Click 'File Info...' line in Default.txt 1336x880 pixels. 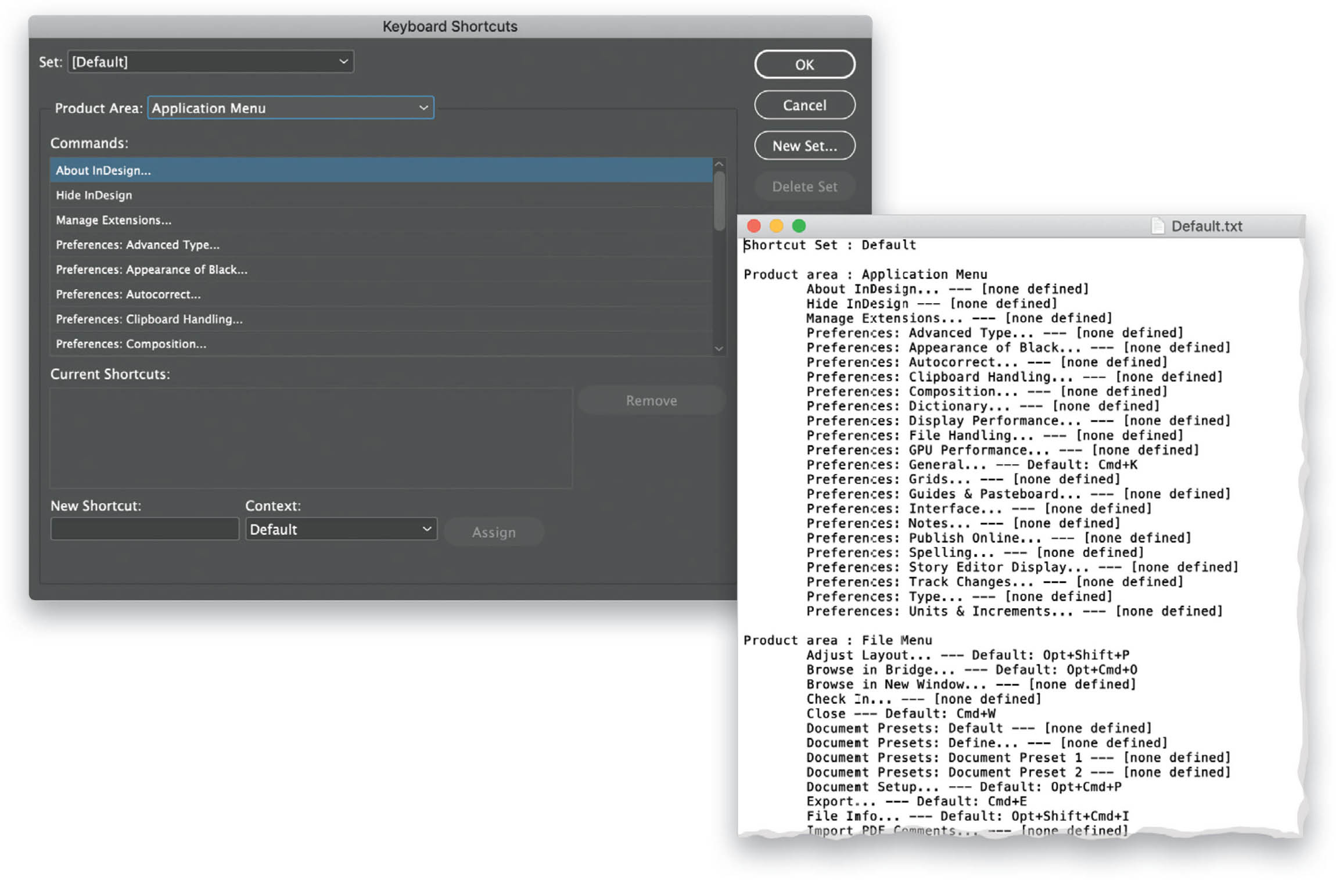click(x=968, y=816)
